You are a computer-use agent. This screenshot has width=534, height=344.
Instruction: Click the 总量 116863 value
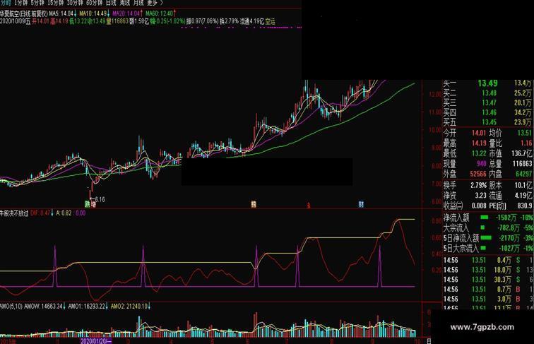click(522, 163)
